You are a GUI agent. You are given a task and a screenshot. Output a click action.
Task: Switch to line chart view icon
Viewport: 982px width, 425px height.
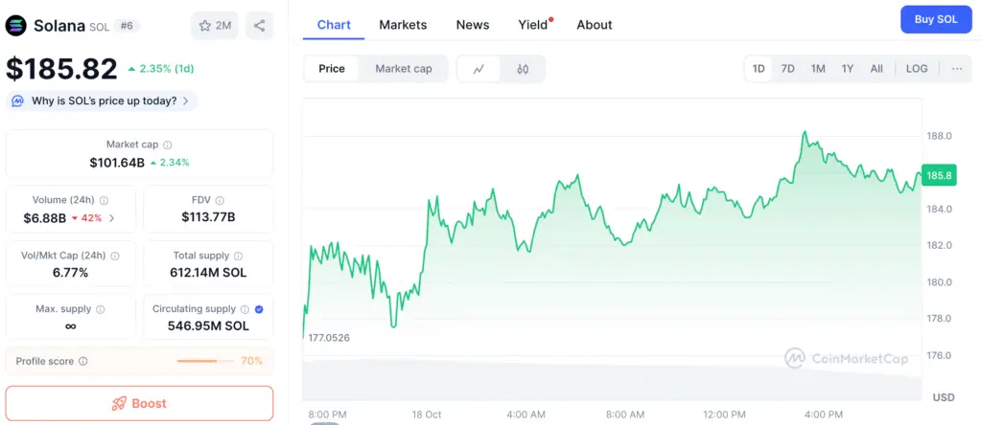click(479, 69)
